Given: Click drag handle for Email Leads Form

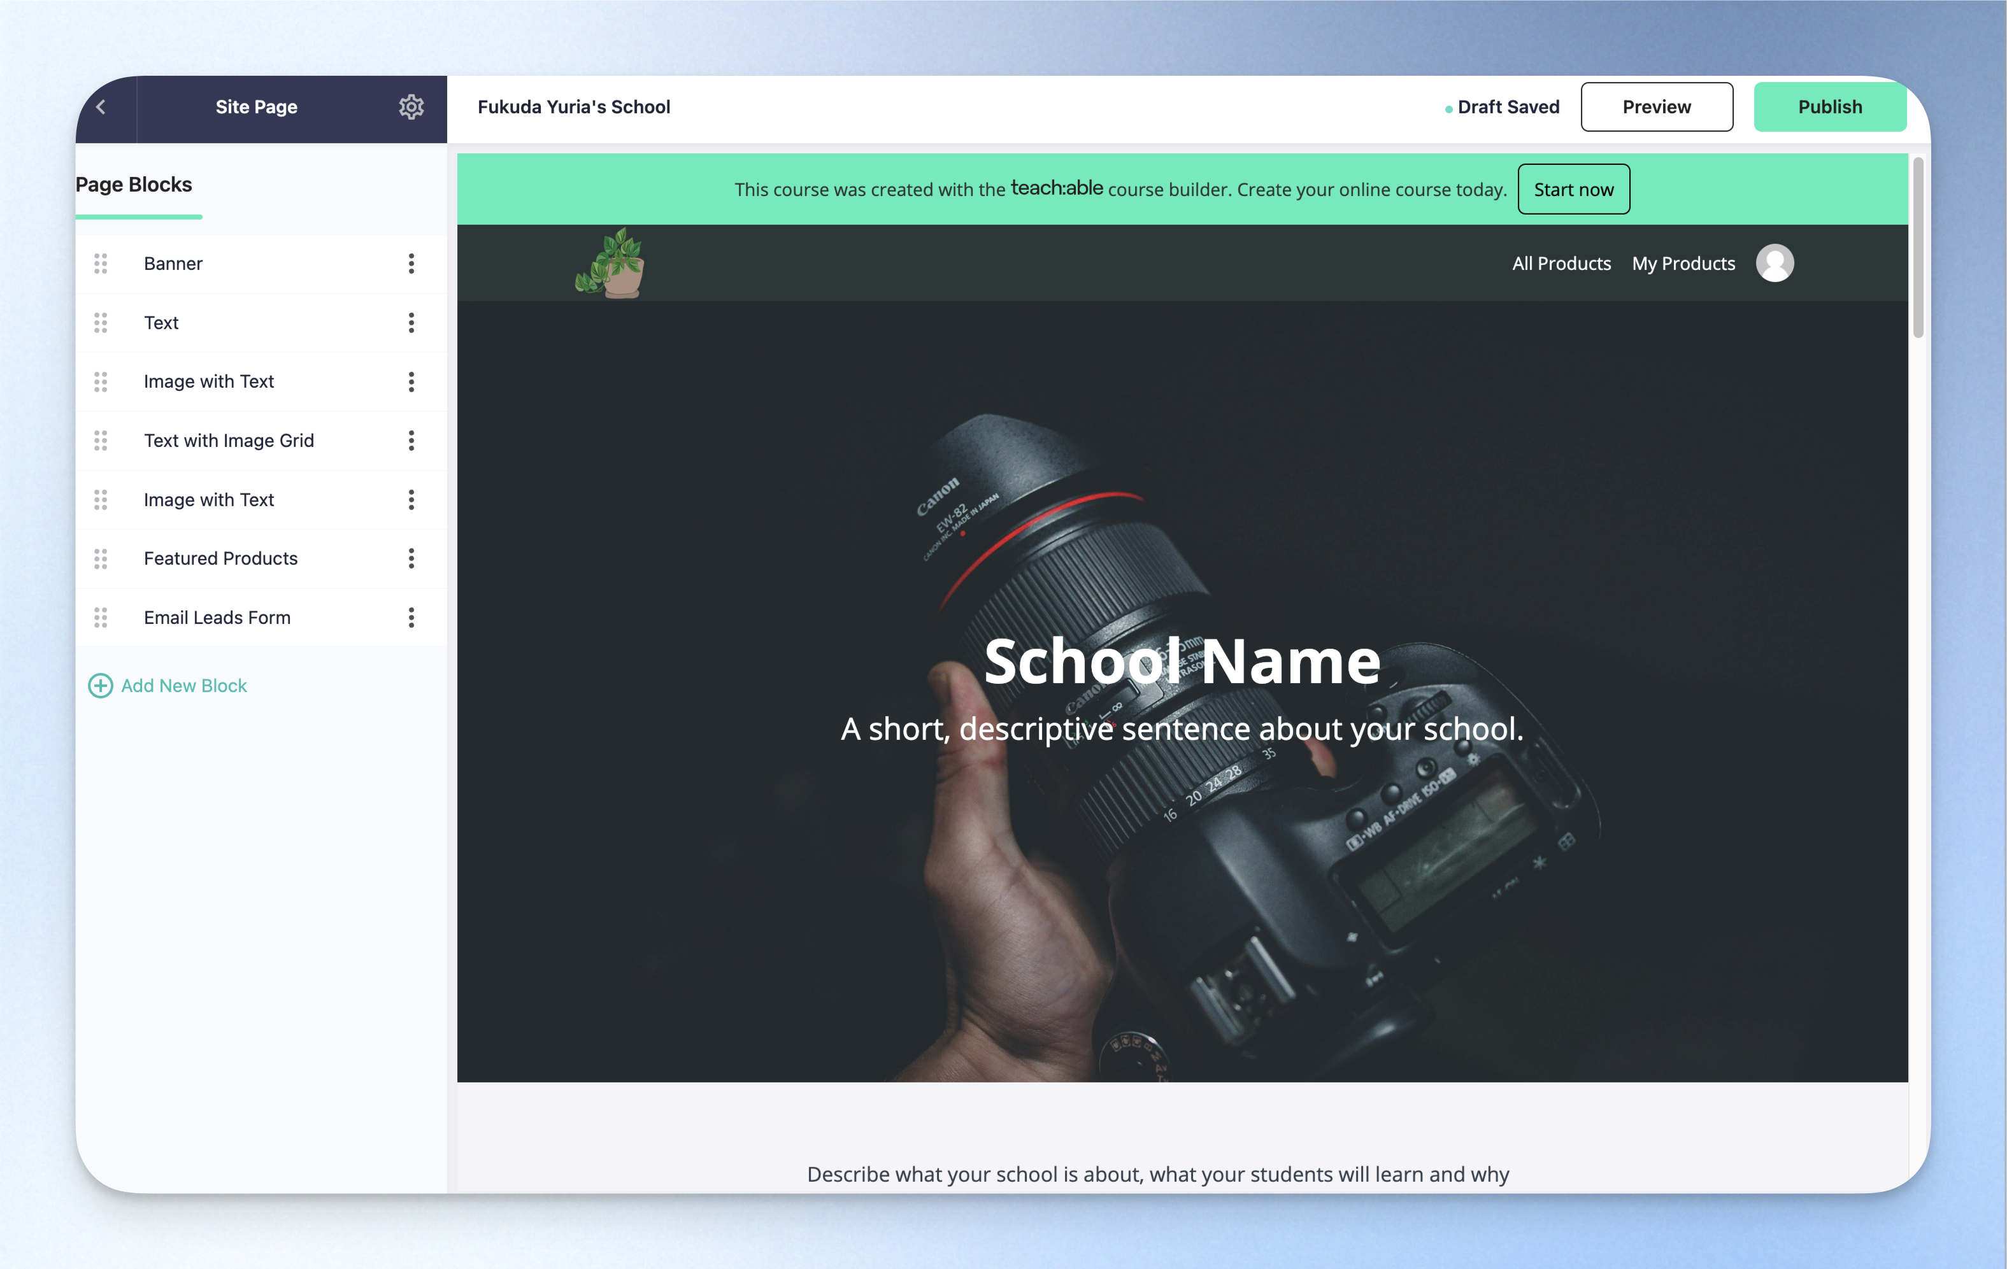Looking at the screenshot, I should tap(101, 618).
